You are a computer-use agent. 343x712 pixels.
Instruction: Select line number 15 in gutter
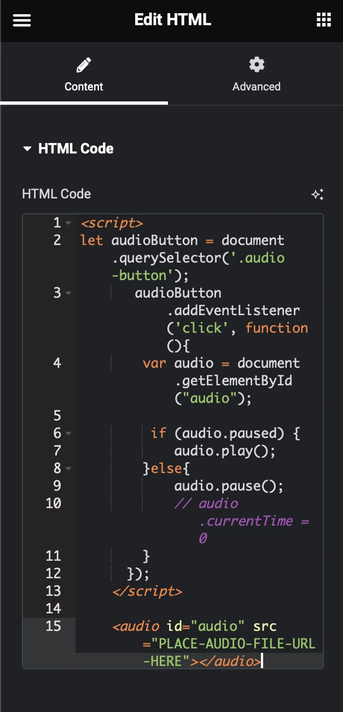54,626
